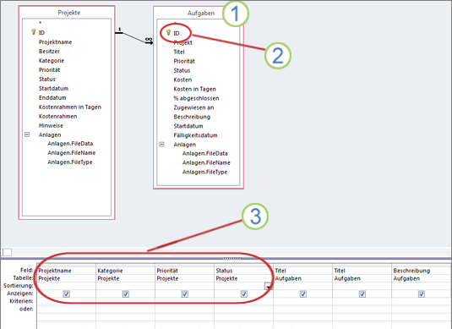
Task: Select the relationship line's infinity symbol end
Action: tap(149, 39)
